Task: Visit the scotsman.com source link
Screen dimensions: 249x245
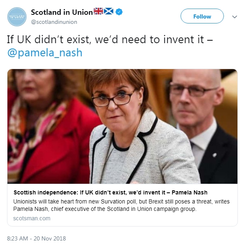Action: pos(32,218)
